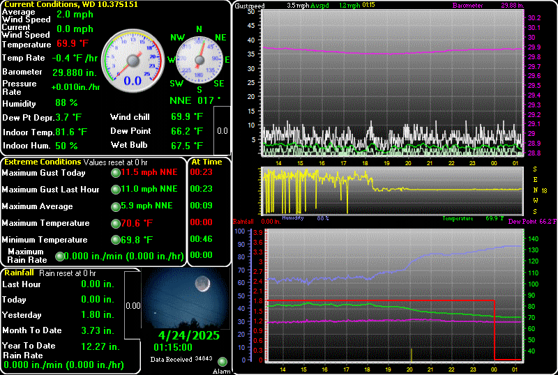Click the Current Conditions header
Image resolution: width=558 pixels, height=375 pixels.
coord(71,4)
